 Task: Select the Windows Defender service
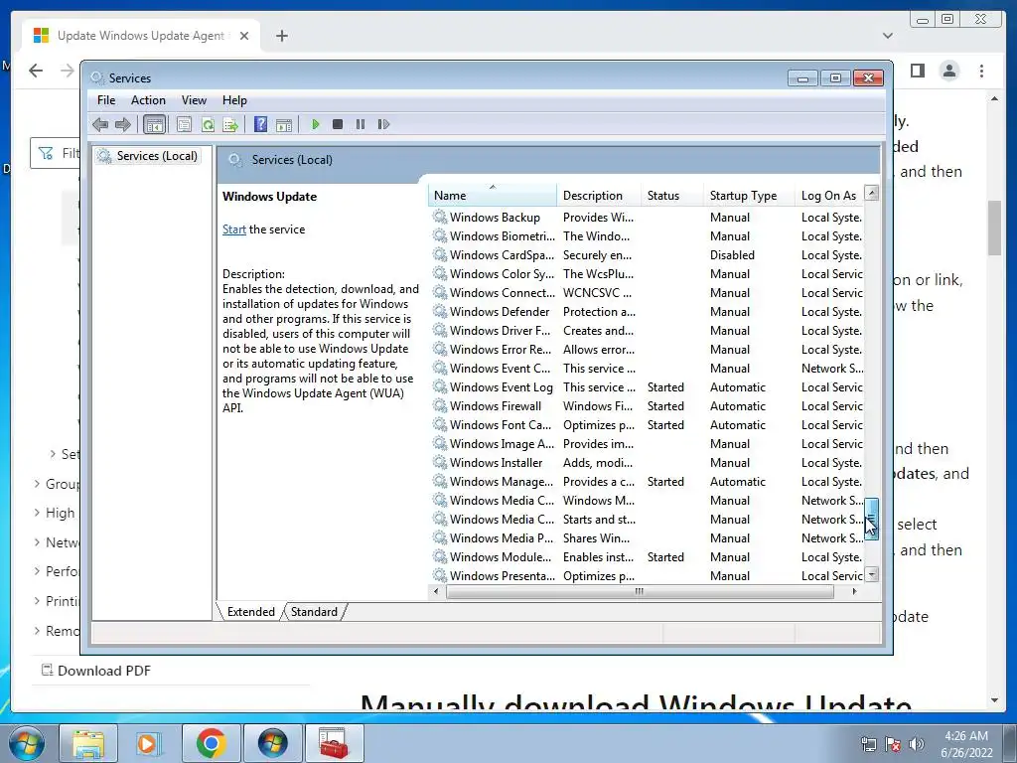tap(648, 311)
